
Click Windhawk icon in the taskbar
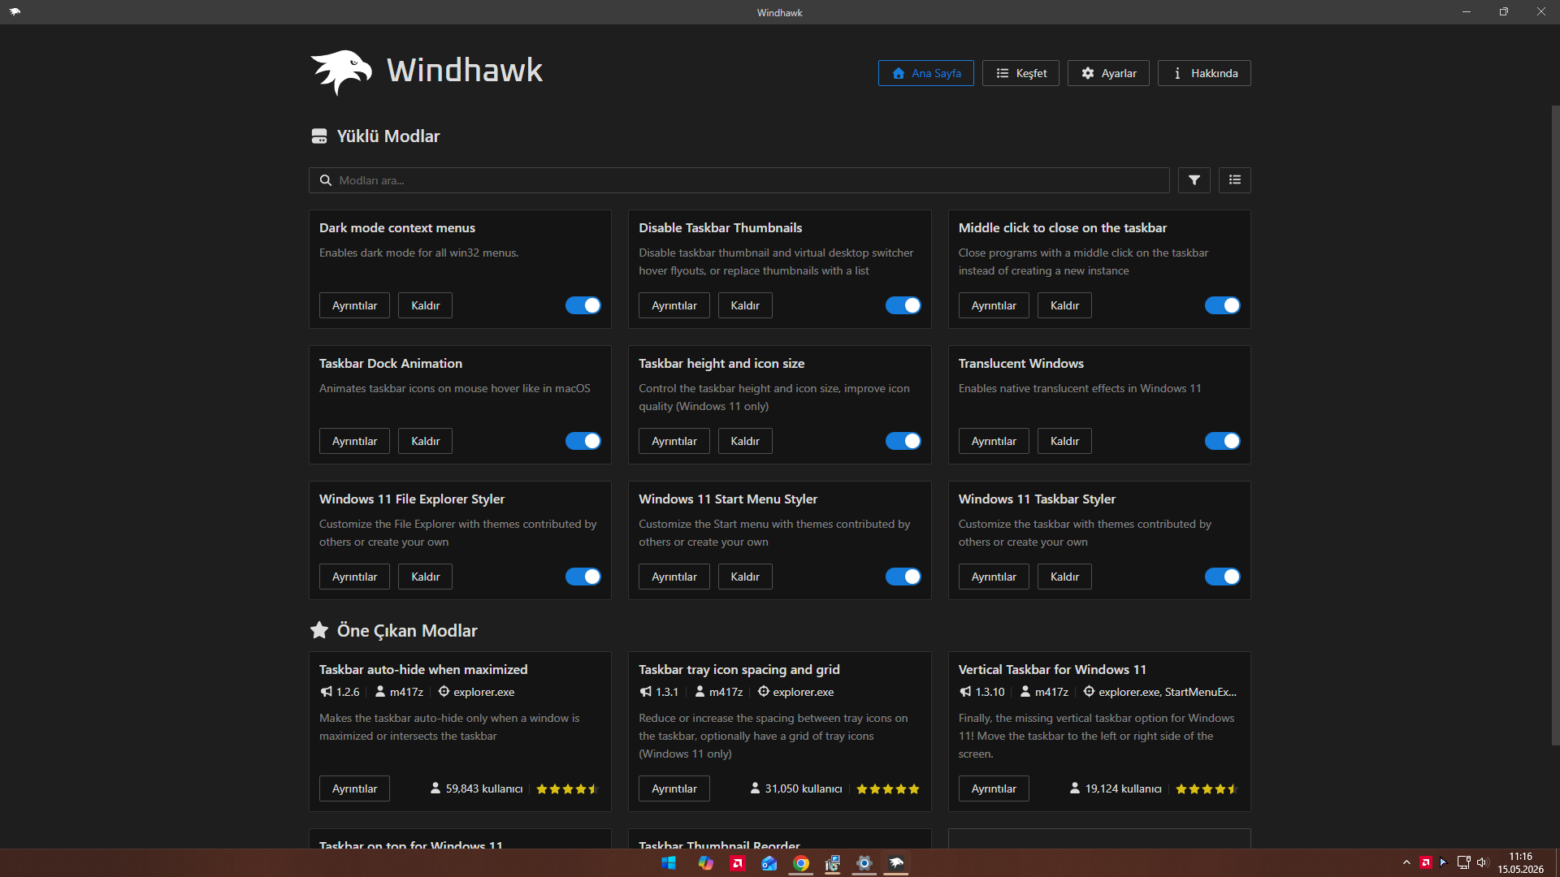[896, 863]
